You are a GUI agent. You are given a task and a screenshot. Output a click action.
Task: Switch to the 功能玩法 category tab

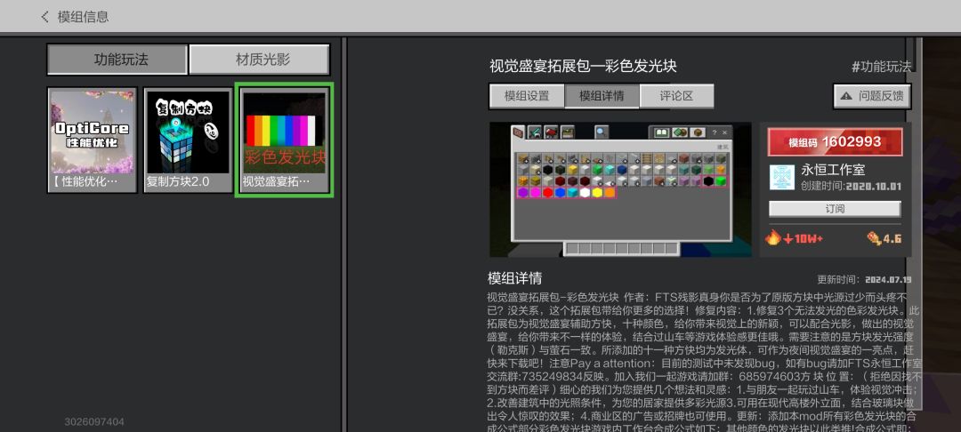point(117,60)
